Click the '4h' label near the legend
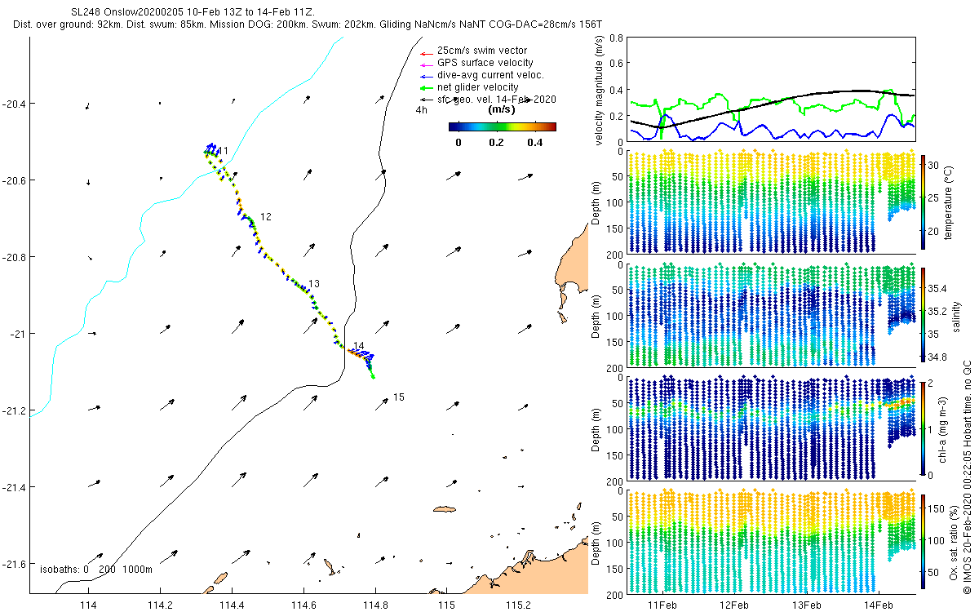The image size is (979, 612). 421,109
